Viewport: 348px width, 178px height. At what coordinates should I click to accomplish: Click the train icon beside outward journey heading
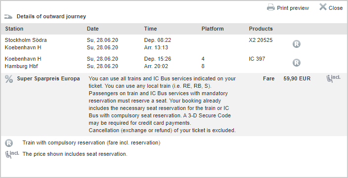point(8,17)
